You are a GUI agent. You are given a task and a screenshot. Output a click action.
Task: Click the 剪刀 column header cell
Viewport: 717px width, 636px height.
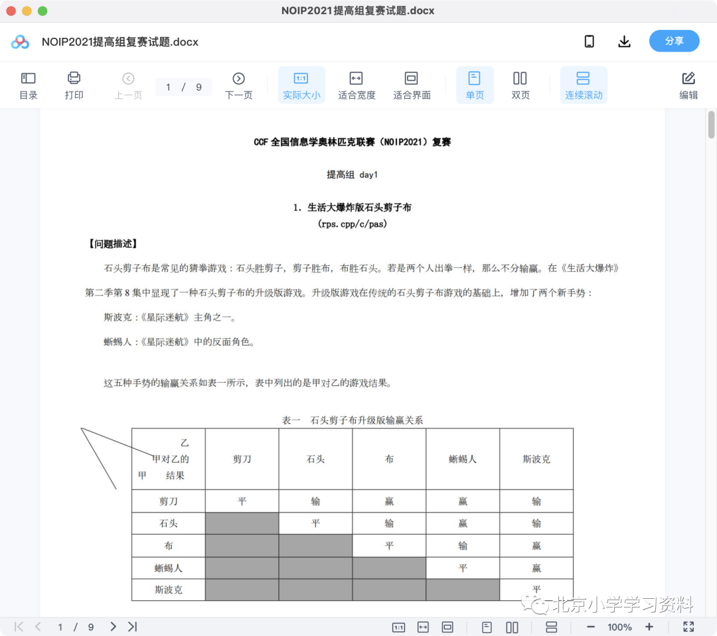pyautogui.click(x=242, y=459)
